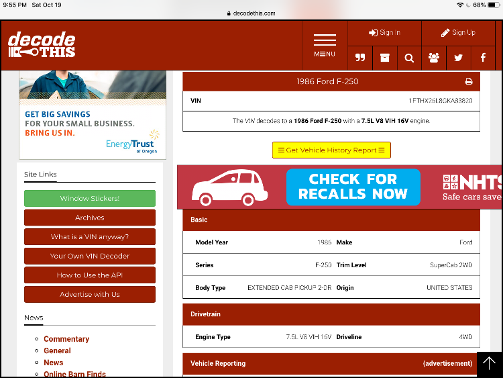503x378 pixels.
Task: Click the scroll-to-top arrow button
Action: (x=489, y=364)
